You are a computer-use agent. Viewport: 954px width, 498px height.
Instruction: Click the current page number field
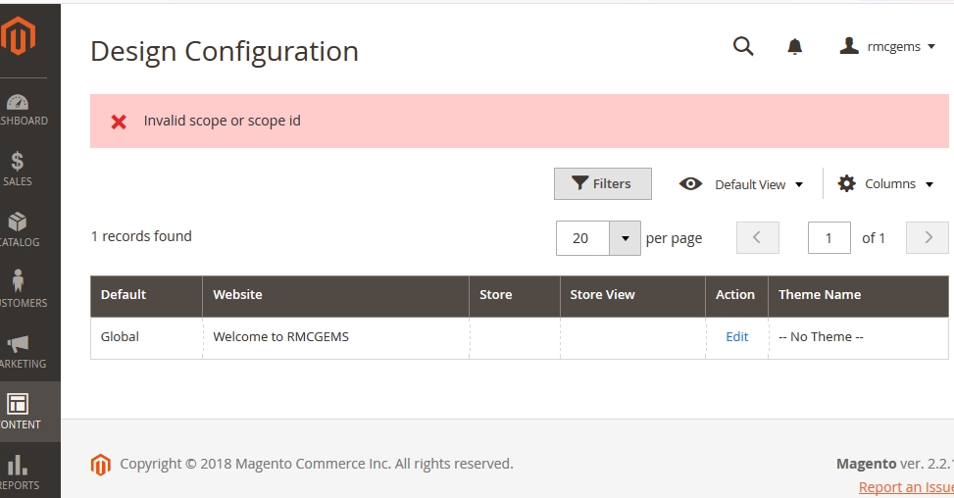coord(828,238)
